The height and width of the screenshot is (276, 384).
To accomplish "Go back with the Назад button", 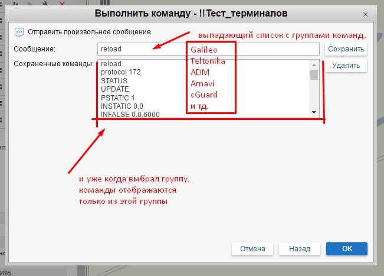I will (x=299, y=249).
